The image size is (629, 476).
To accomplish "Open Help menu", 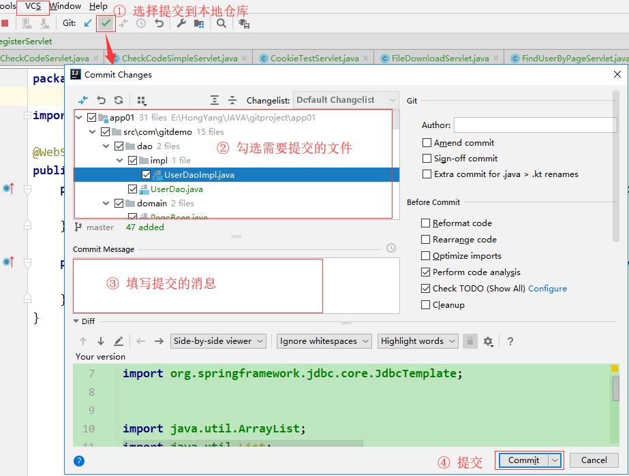I will pos(98,6).
